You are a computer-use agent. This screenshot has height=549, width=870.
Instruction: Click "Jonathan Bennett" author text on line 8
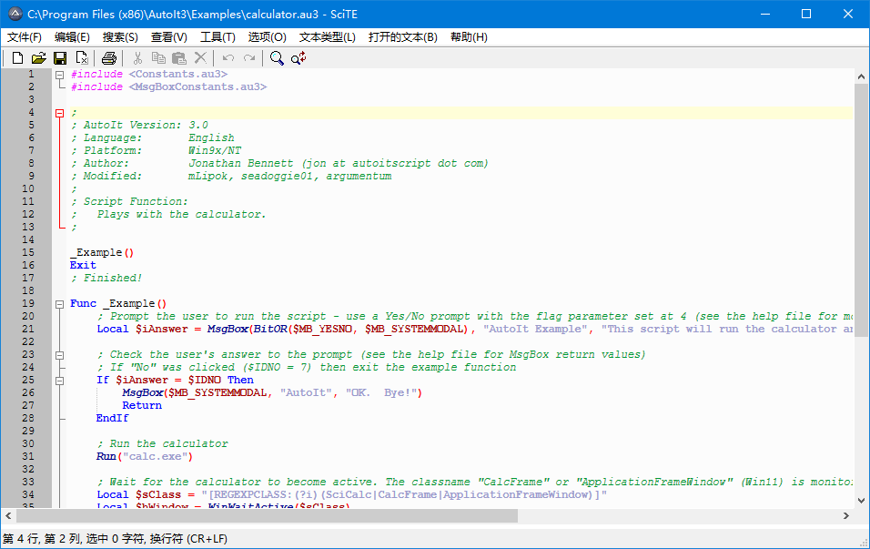(241, 163)
